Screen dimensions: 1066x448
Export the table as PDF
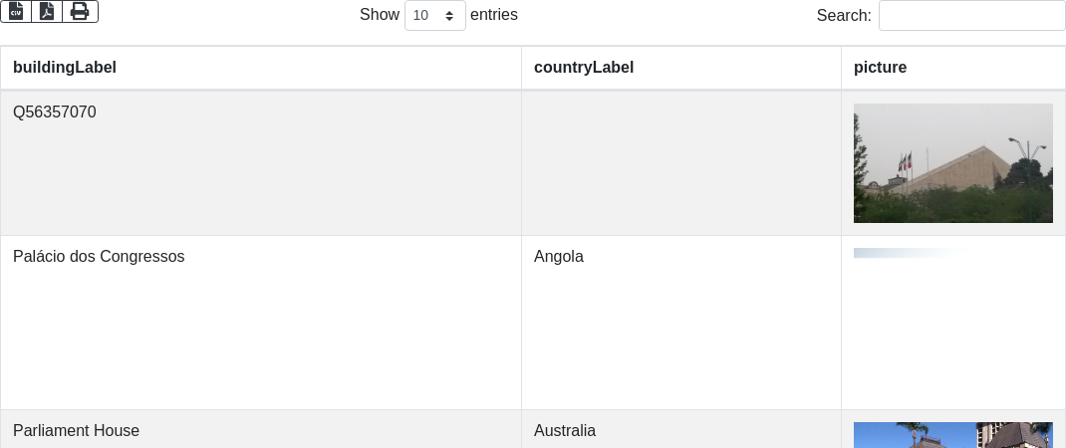coord(47,11)
